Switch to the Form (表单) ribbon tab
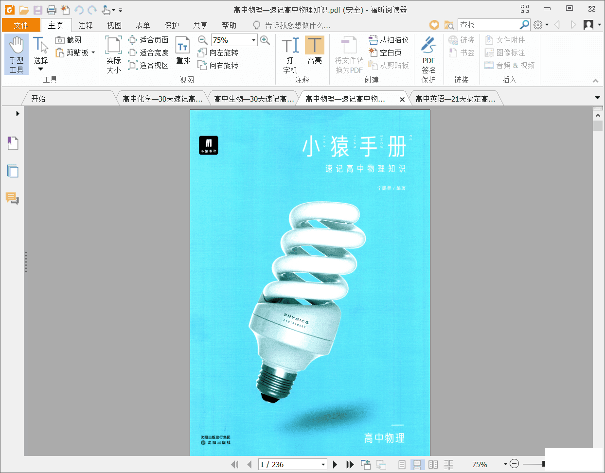Image resolution: width=605 pixels, height=473 pixels. [143, 25]
